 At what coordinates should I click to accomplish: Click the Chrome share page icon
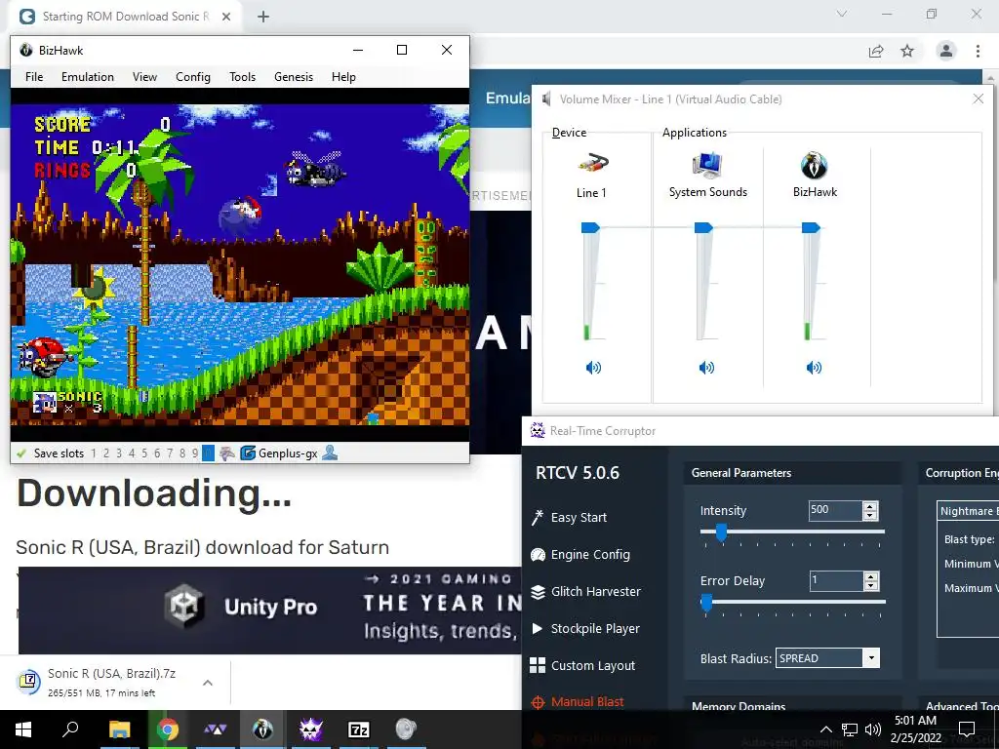coord(876,51)
